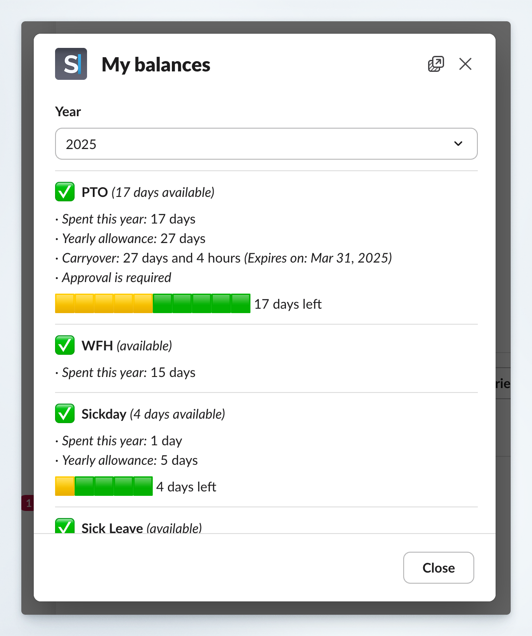Select the WFH section heading

[x=96, y=345]
